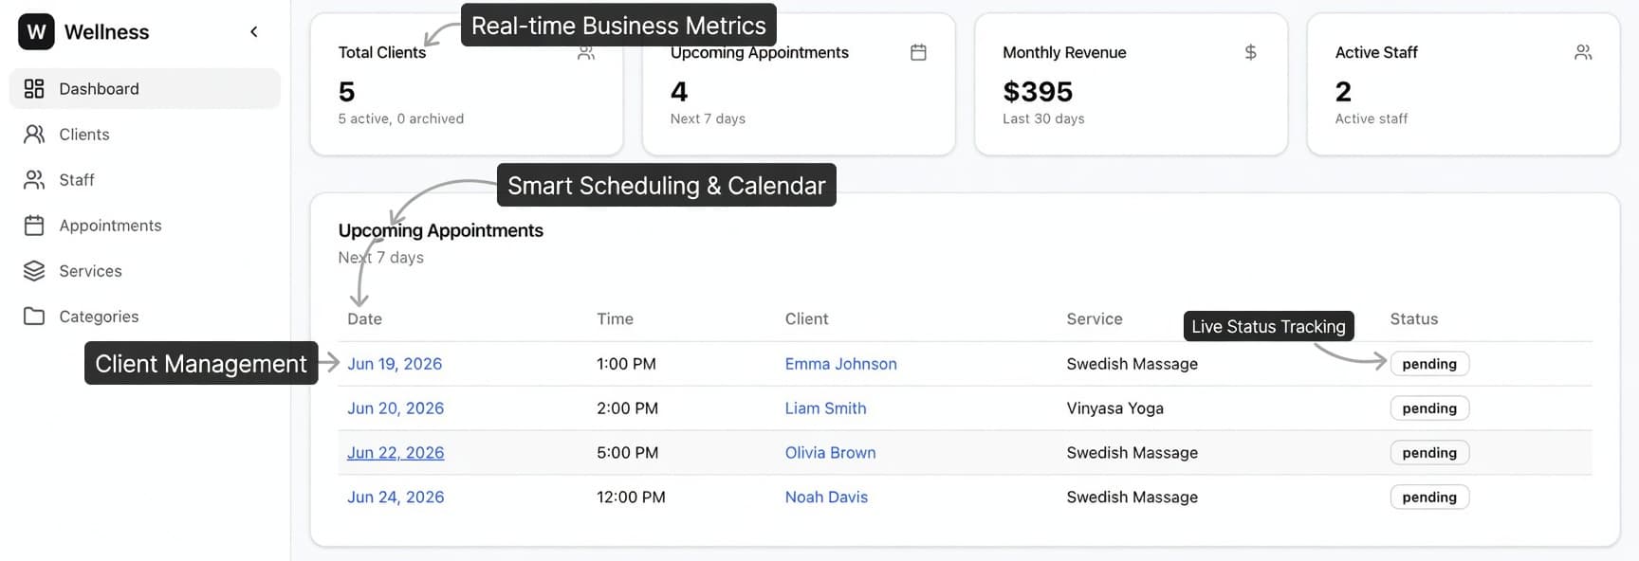Click the users icon on Active Staff card
Image resolution: width=1639 pixels, height=561 pixels.
click(1583, 52)
